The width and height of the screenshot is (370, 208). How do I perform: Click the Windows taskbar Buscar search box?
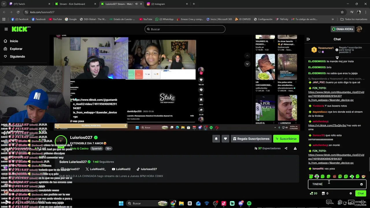[x=147, y=203]
